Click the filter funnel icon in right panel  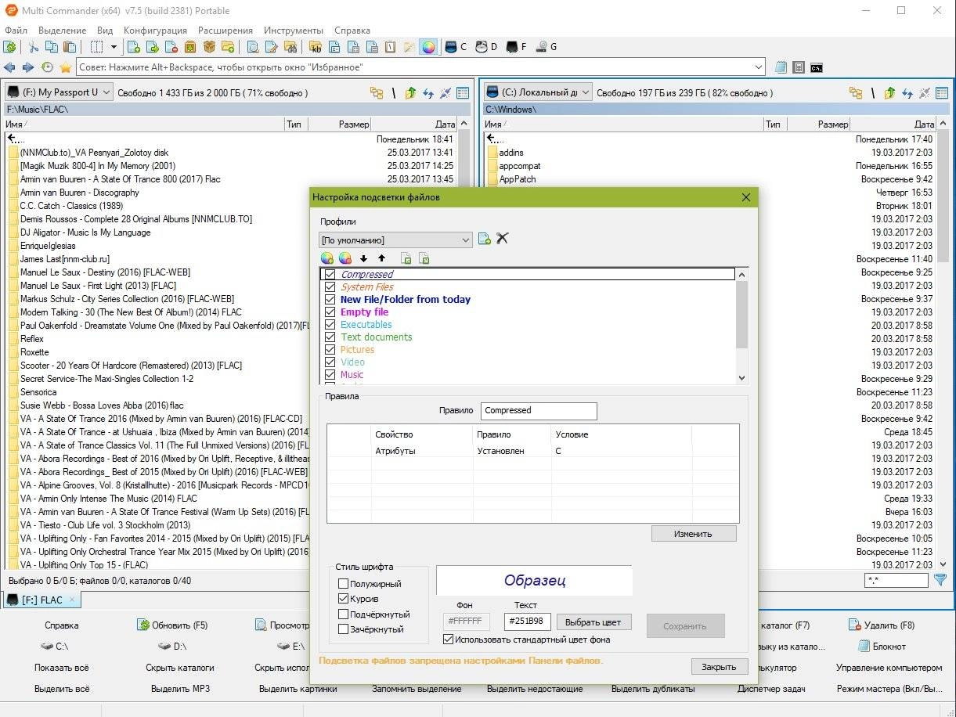(x=940, y=580)
